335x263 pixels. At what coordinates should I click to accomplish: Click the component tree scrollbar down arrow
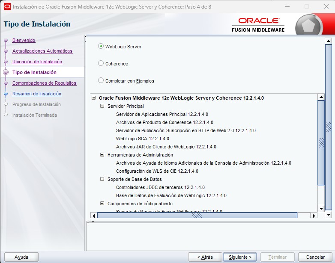pos(321,209)
